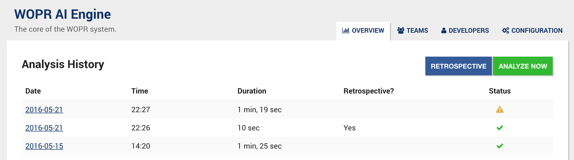This screenshot has height=160, width=574.
Task: Open the Developers tab
Action: (468, 31)
